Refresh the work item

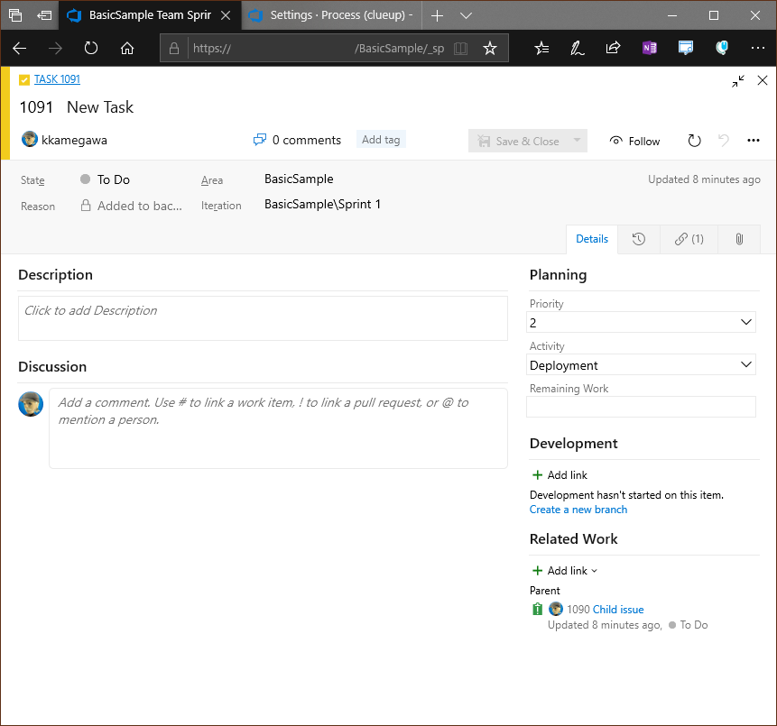[x=694, y=141]
